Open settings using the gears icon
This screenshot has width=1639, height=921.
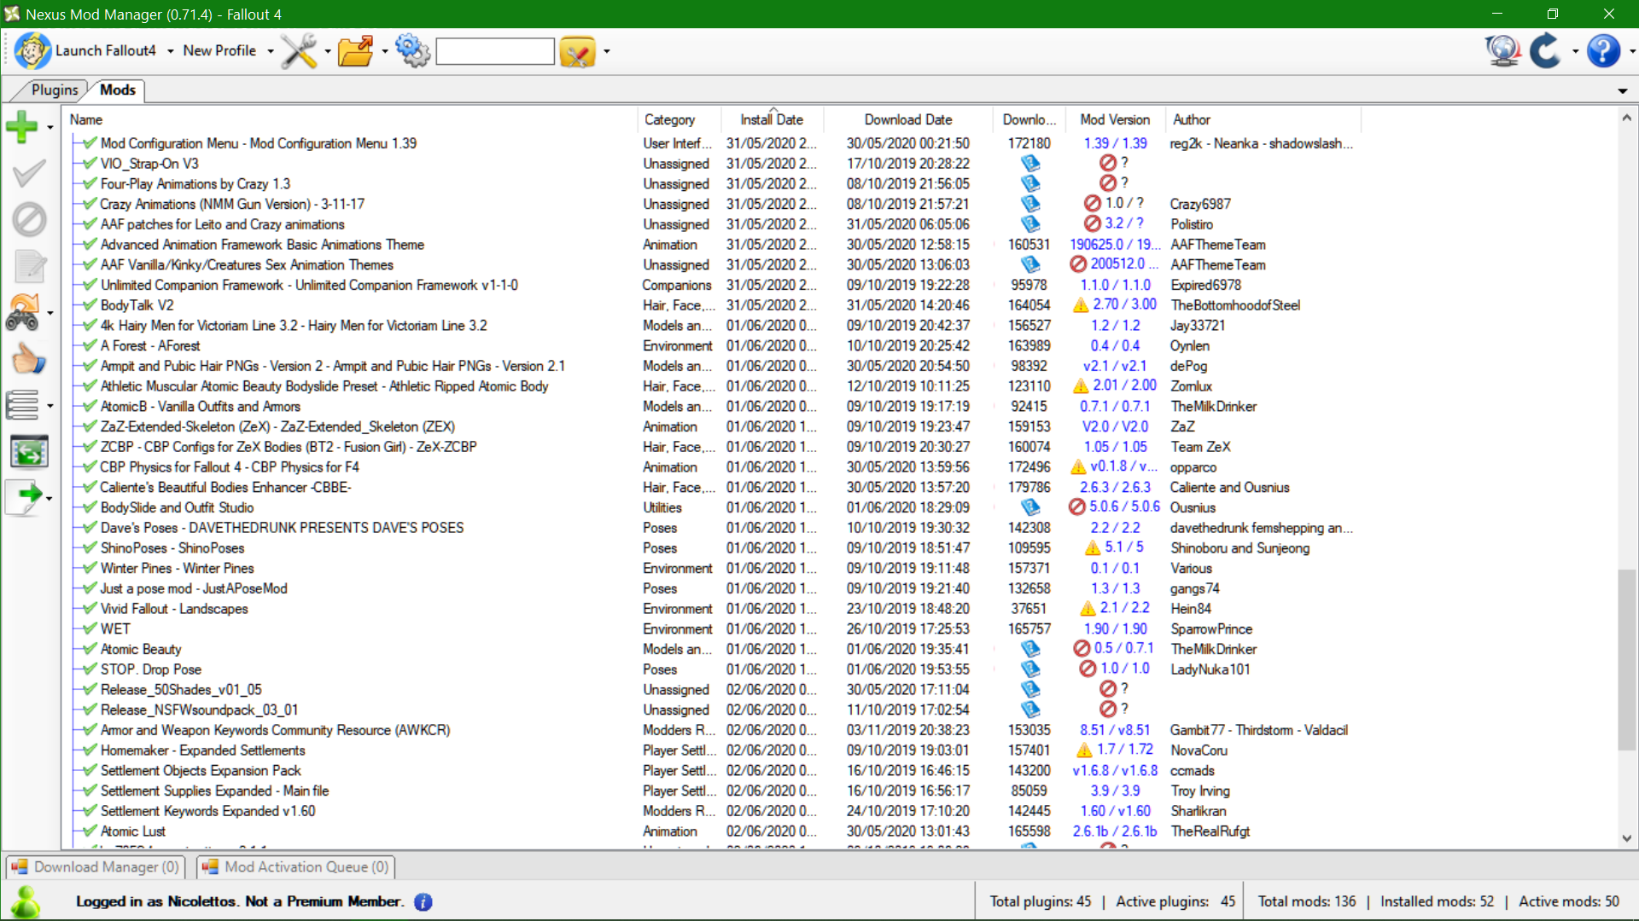(412, 51)
